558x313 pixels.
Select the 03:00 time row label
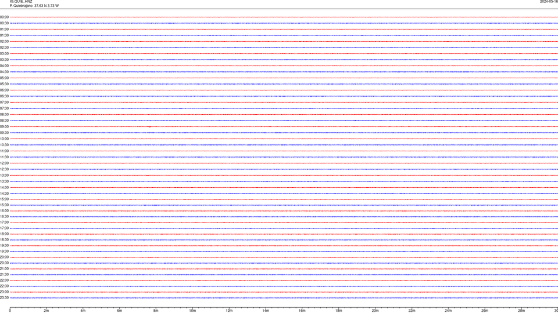(x=4, y=53)
